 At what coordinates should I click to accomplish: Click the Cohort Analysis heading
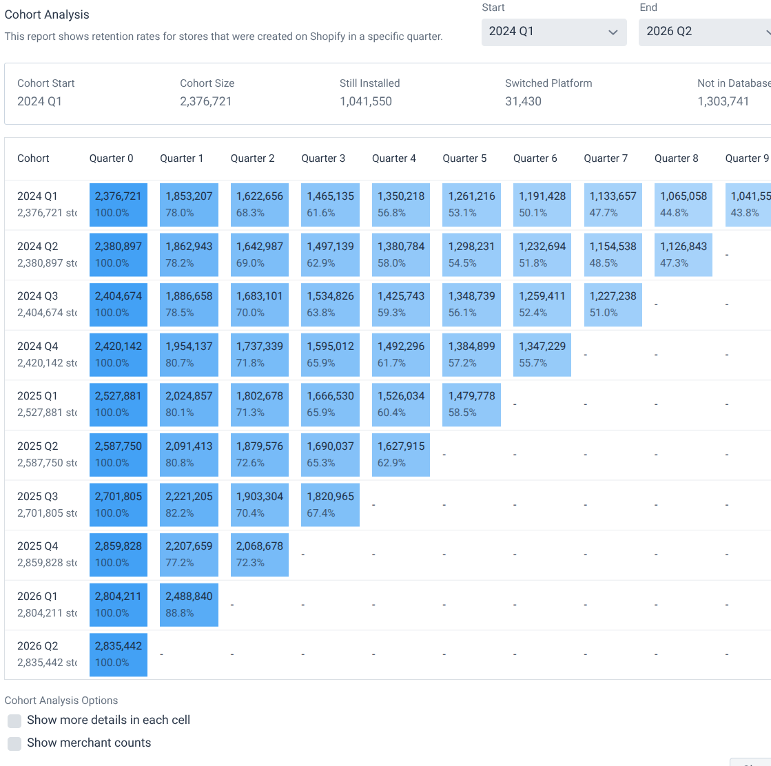point(47,14)
